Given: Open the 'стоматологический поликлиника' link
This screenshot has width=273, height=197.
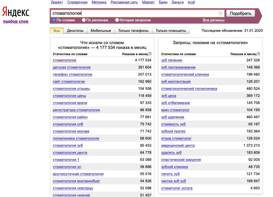Looking at the screenshot, I should coord(189,89).
